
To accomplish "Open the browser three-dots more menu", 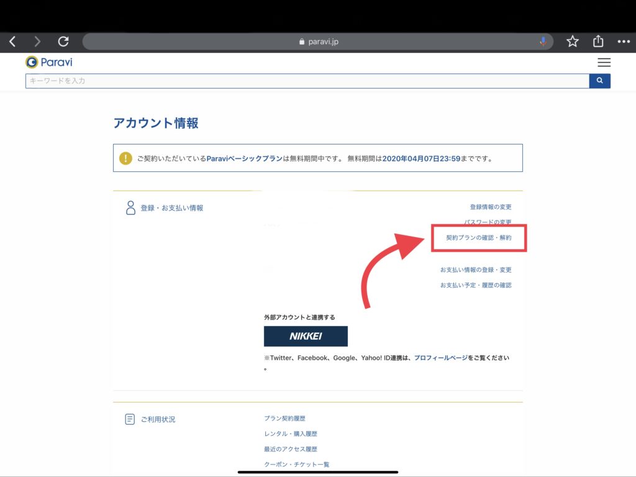I will [624, 42].
